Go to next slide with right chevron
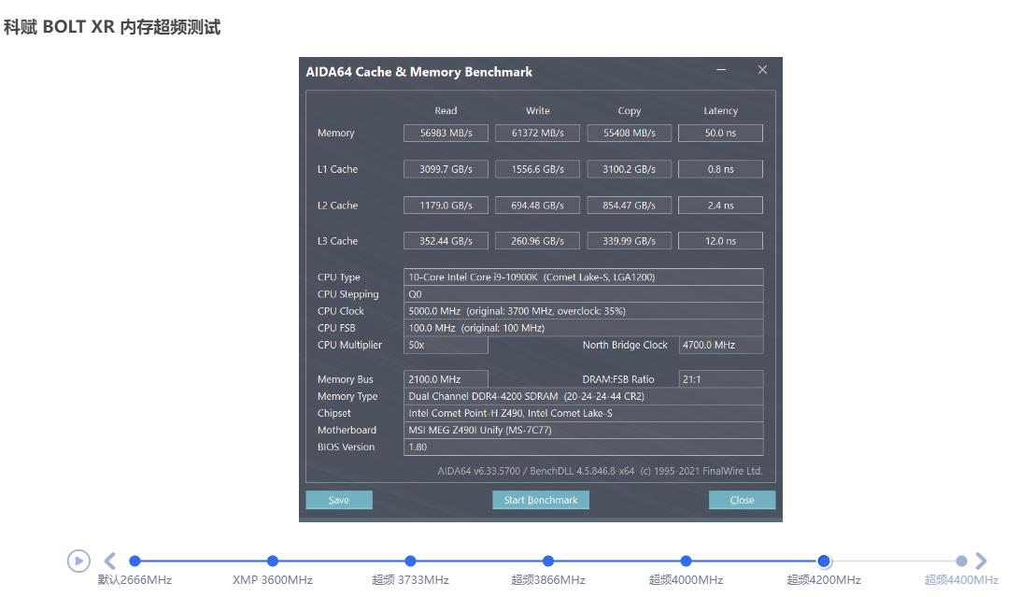 [x=981, y=561]
